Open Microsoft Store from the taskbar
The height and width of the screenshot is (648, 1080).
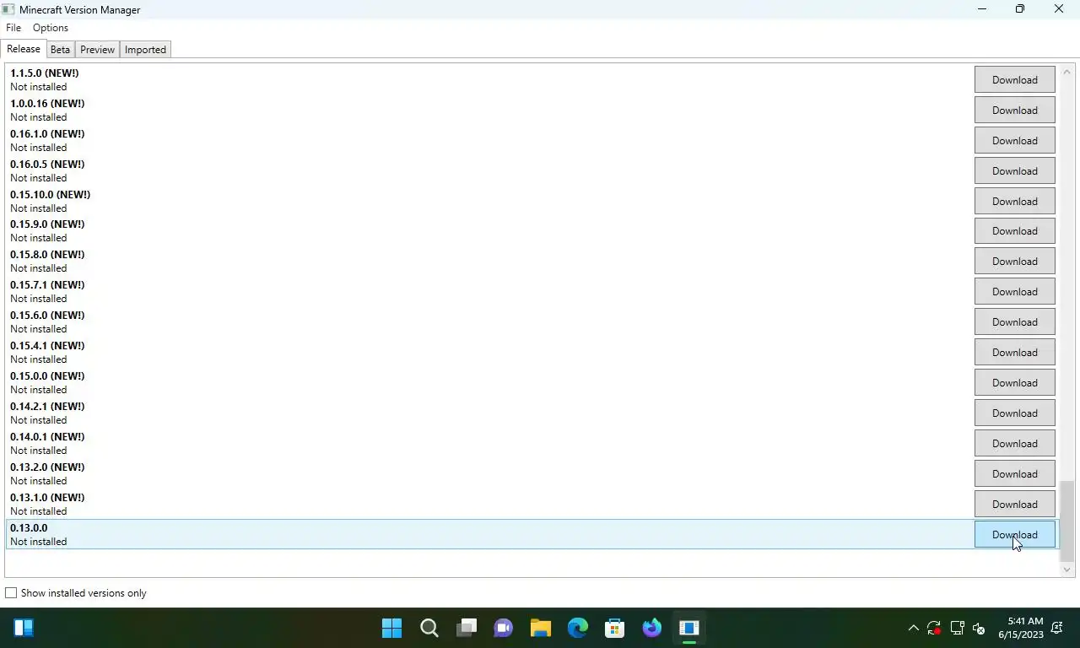[x=615, y=628]
